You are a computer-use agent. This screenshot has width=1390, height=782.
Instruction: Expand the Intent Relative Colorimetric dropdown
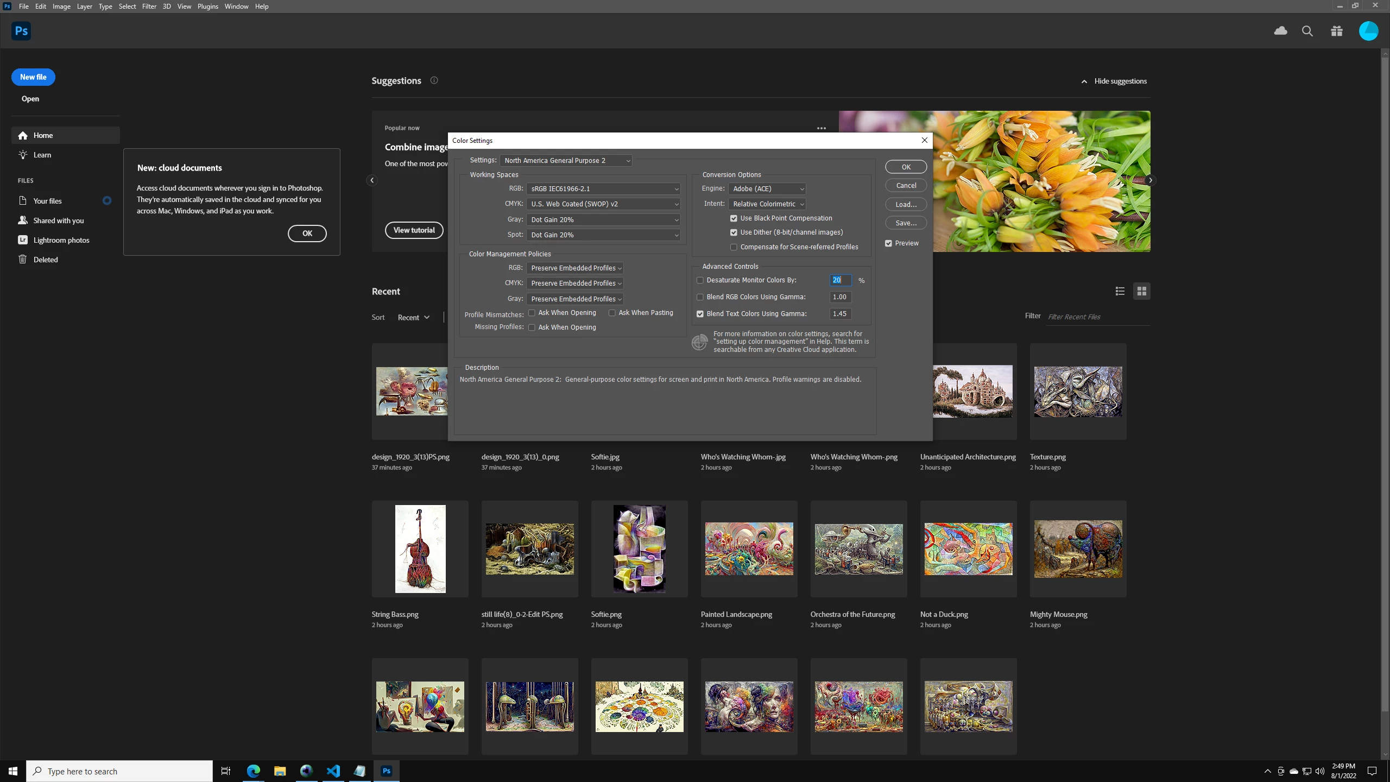pos(767,204)
